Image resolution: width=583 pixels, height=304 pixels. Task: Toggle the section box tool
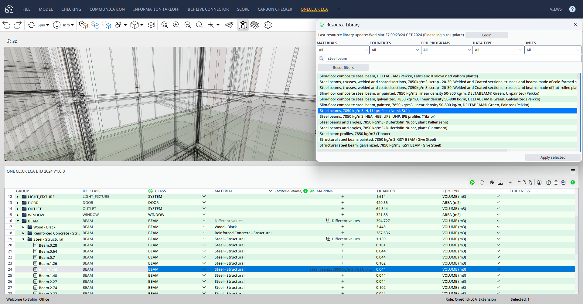point(151,25)
